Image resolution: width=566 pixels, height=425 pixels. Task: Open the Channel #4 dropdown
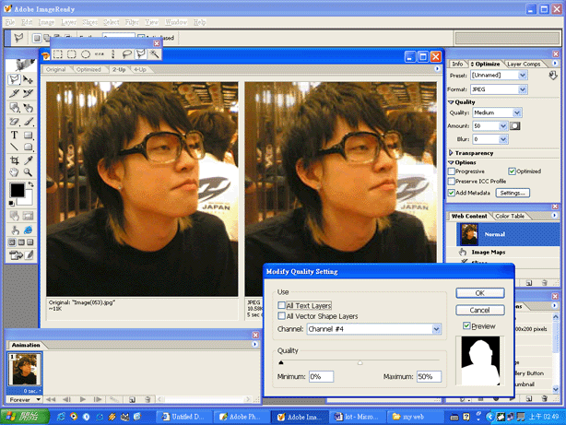(x=436, y=329)
